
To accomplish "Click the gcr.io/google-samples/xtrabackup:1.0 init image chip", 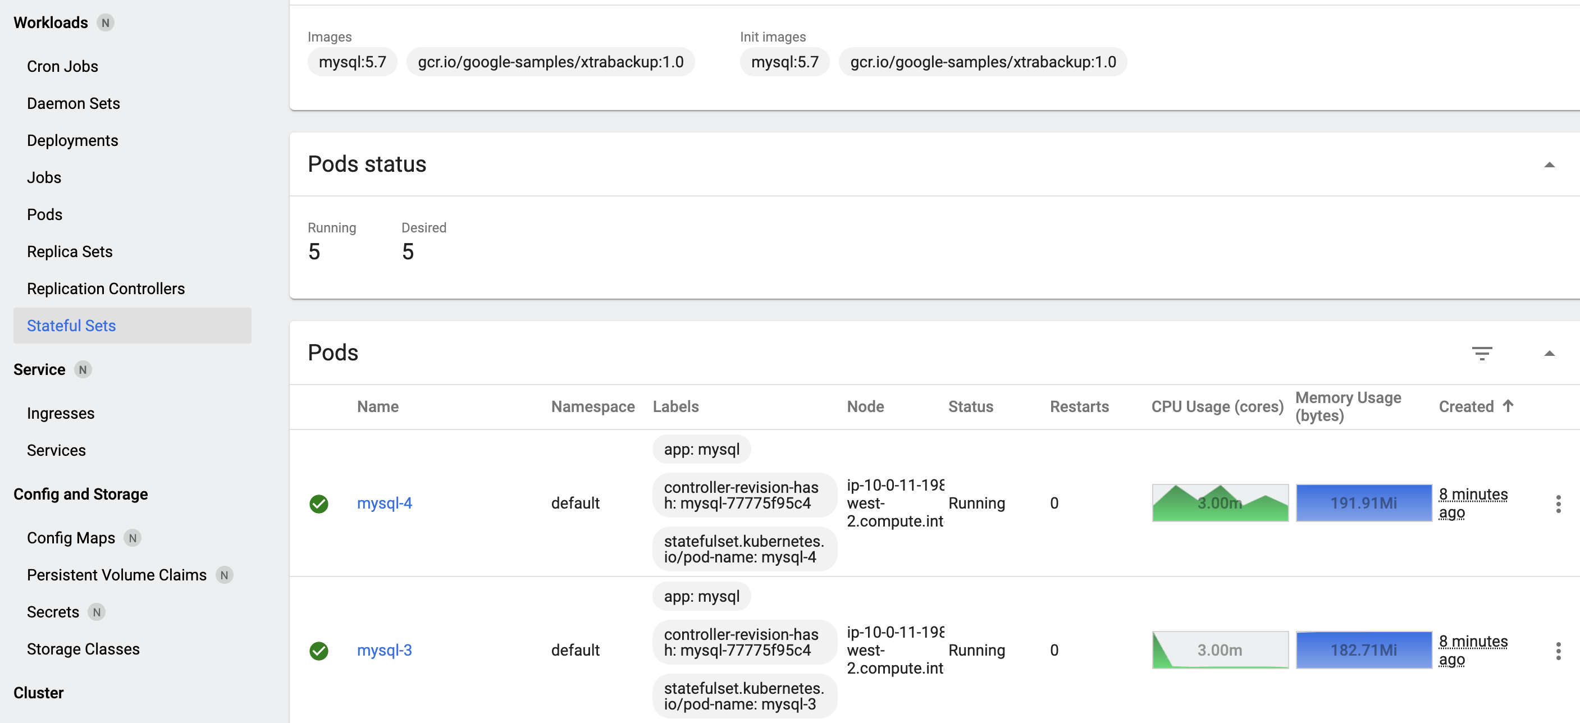I will (x=983, y=61).
